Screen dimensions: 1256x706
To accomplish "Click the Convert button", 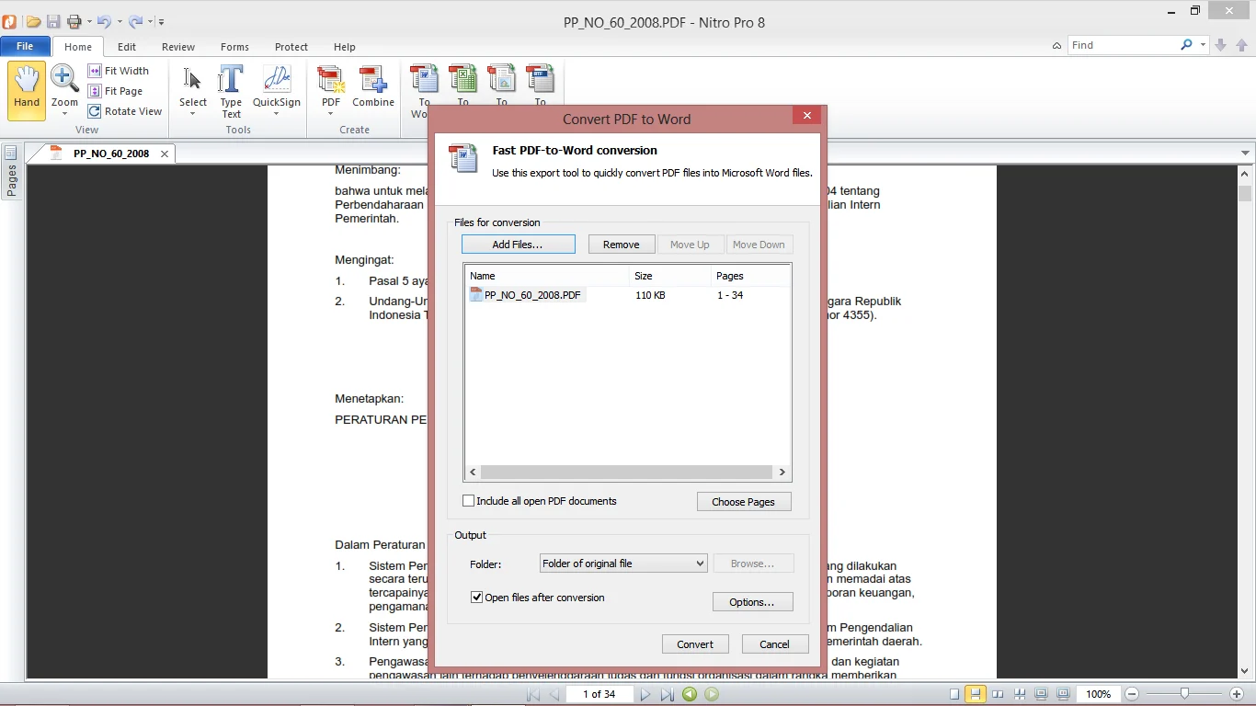I will pyautogui.click(x=695, y=644).
